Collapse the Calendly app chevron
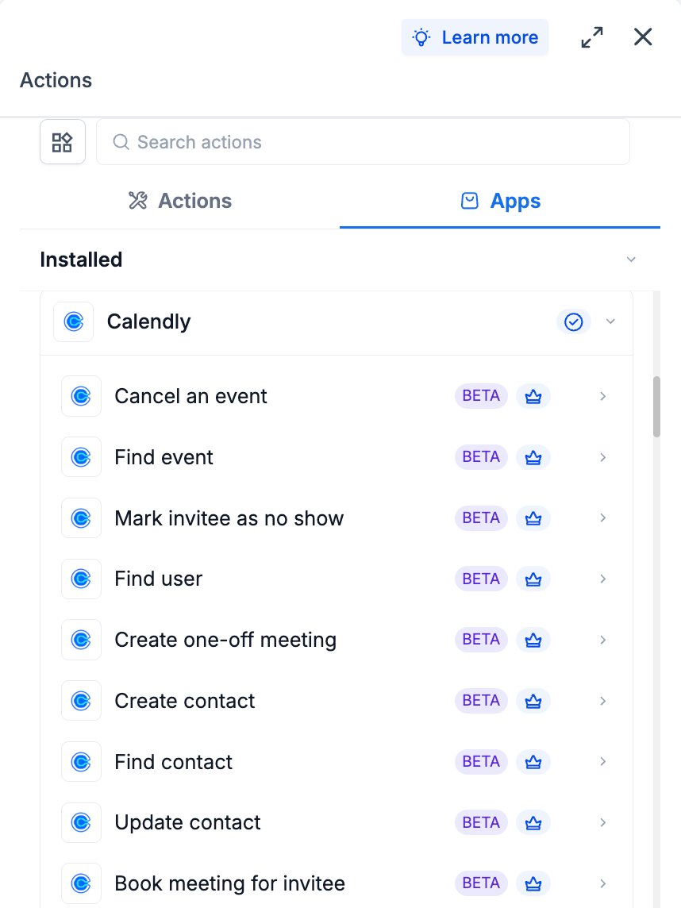Viewport: 681px width, 908px height. coord(610,321)
